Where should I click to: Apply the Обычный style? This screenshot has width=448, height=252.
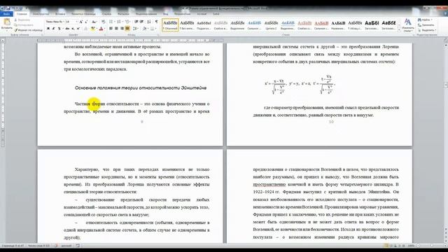click(170, 25)
